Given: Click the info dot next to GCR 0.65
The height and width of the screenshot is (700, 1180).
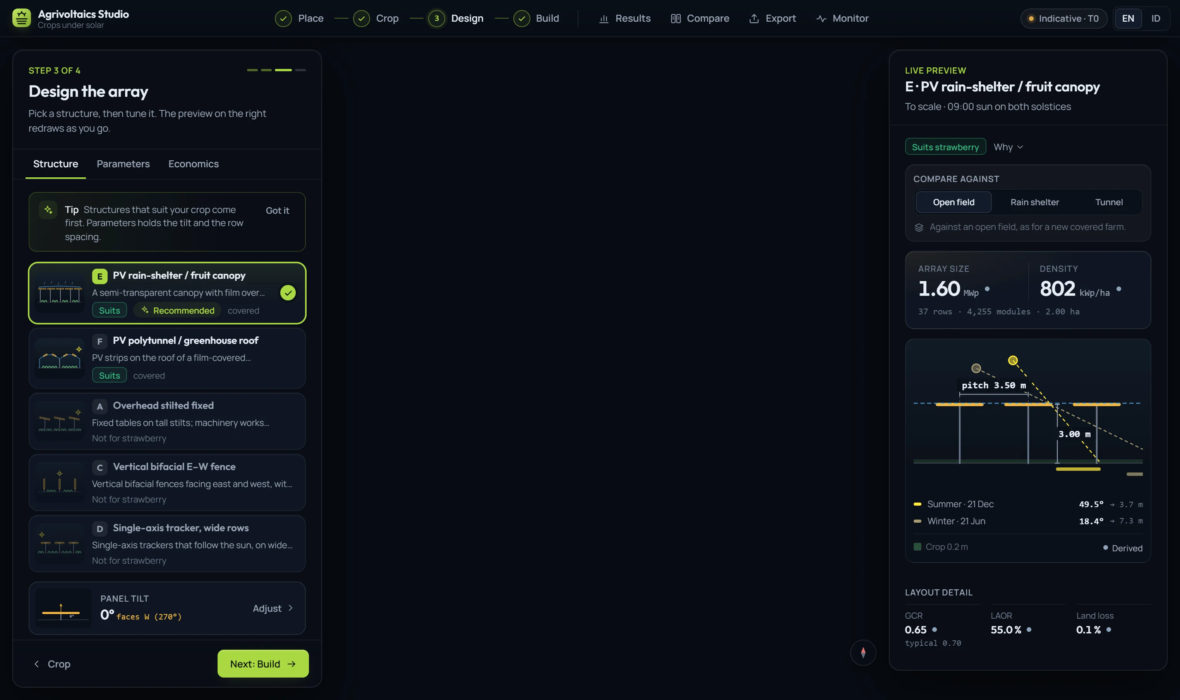Looking at the screenshot, I should pyautogui.click(x=934, y=629).
